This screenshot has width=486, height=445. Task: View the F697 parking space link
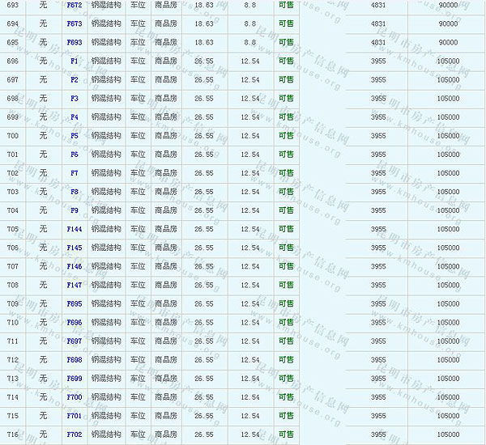point(74,341)
